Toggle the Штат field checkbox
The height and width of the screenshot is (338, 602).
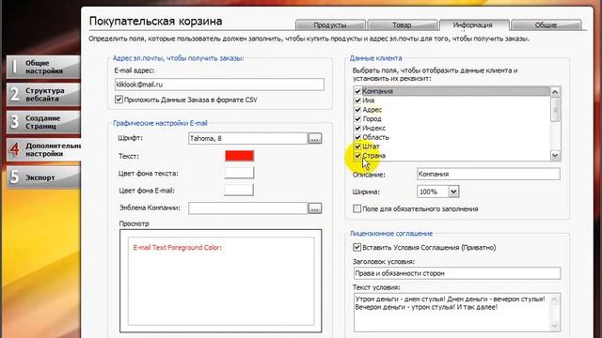(x=357, y=146)
